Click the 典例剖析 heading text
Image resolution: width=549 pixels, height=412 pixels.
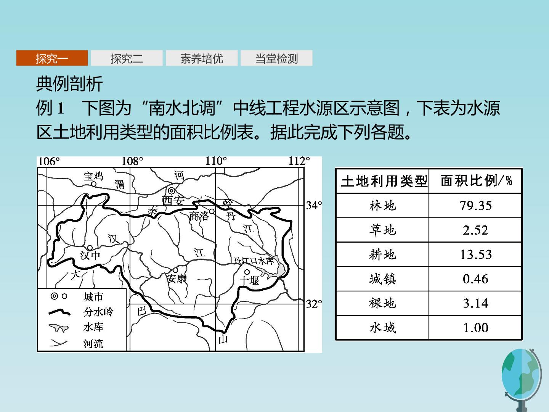point(69,84)
